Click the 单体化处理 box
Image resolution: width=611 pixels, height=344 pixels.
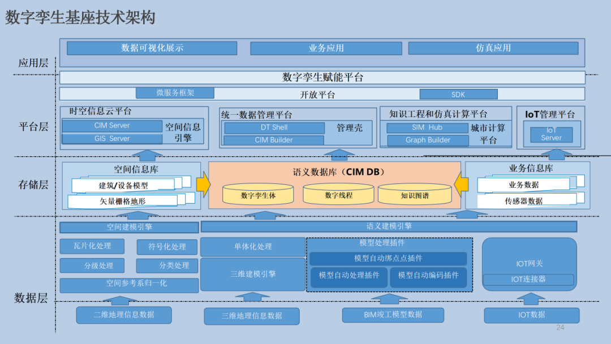click(253, 247)
